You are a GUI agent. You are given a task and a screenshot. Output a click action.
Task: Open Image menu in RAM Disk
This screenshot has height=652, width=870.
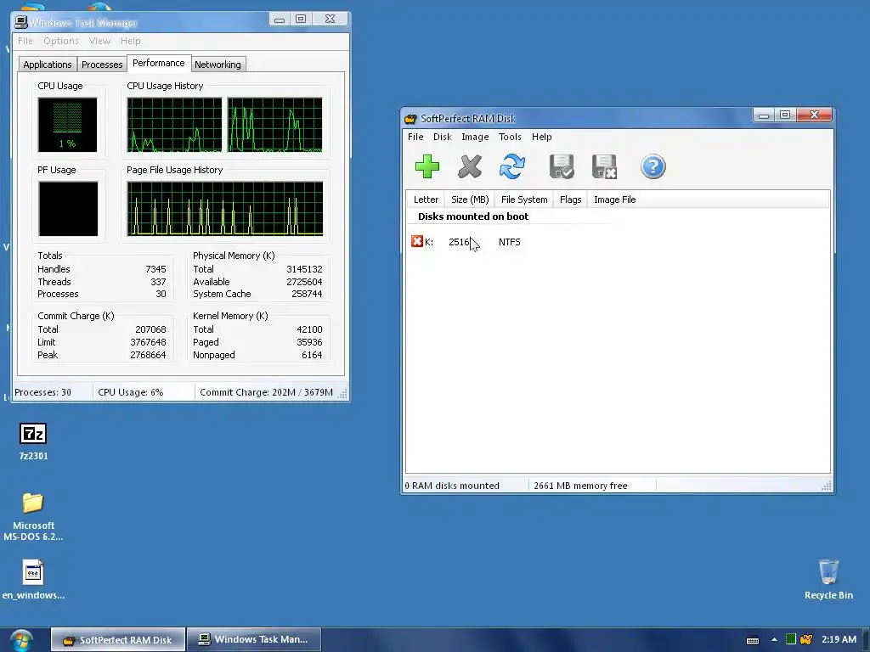(475, 137)
